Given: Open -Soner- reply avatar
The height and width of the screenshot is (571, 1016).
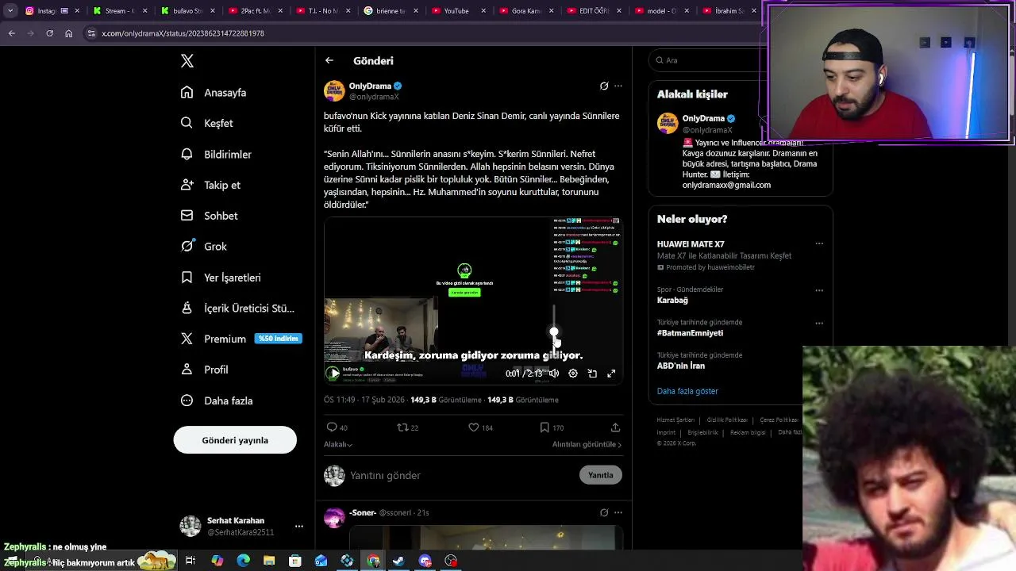Looking at the screenshot, I should pos(334,518).
